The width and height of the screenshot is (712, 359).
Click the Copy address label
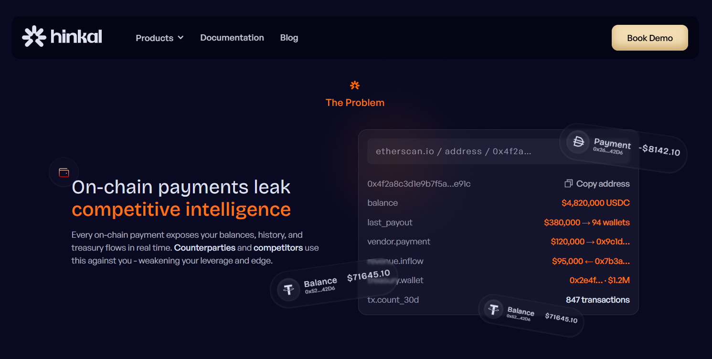(603, 184)
